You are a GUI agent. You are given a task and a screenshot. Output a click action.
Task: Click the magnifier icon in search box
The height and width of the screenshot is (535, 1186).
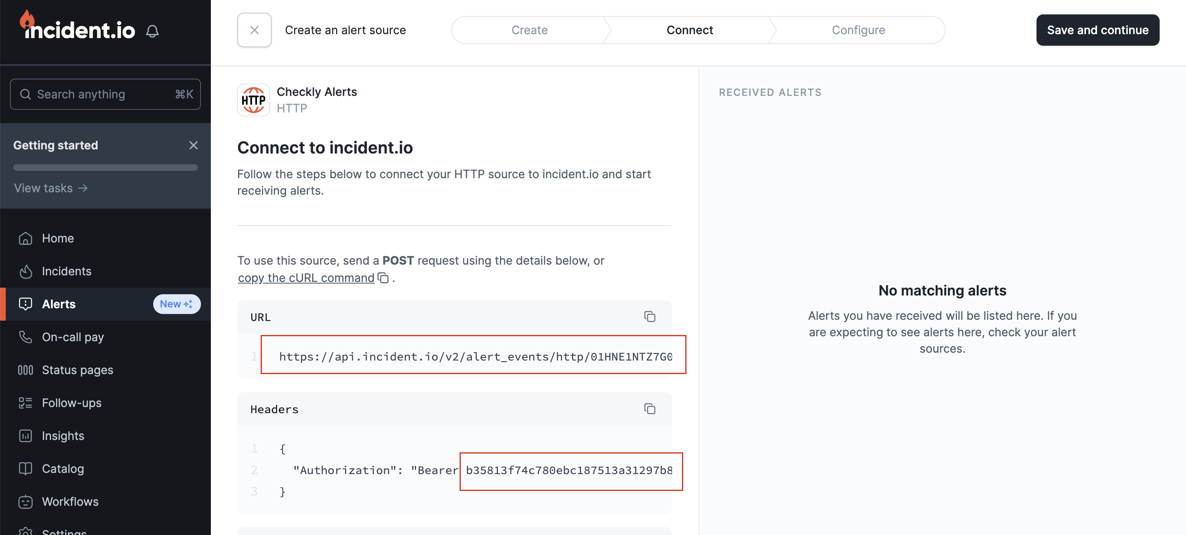pos(26,94)
